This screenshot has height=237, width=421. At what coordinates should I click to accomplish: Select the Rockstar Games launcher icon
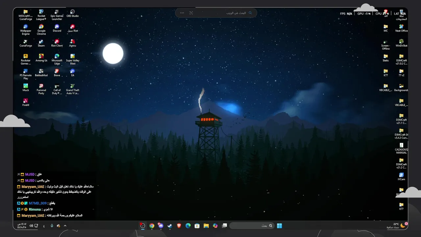pos(26,59)
